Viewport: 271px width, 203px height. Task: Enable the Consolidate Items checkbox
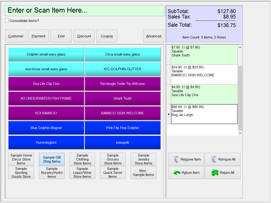[x=6, y=21]
